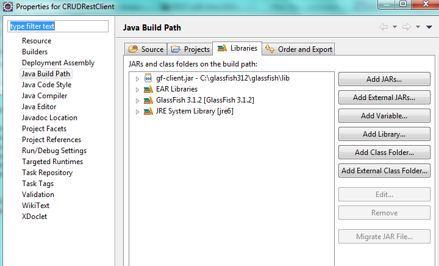Expand the gf-client.jar tree node

(138, 78)
